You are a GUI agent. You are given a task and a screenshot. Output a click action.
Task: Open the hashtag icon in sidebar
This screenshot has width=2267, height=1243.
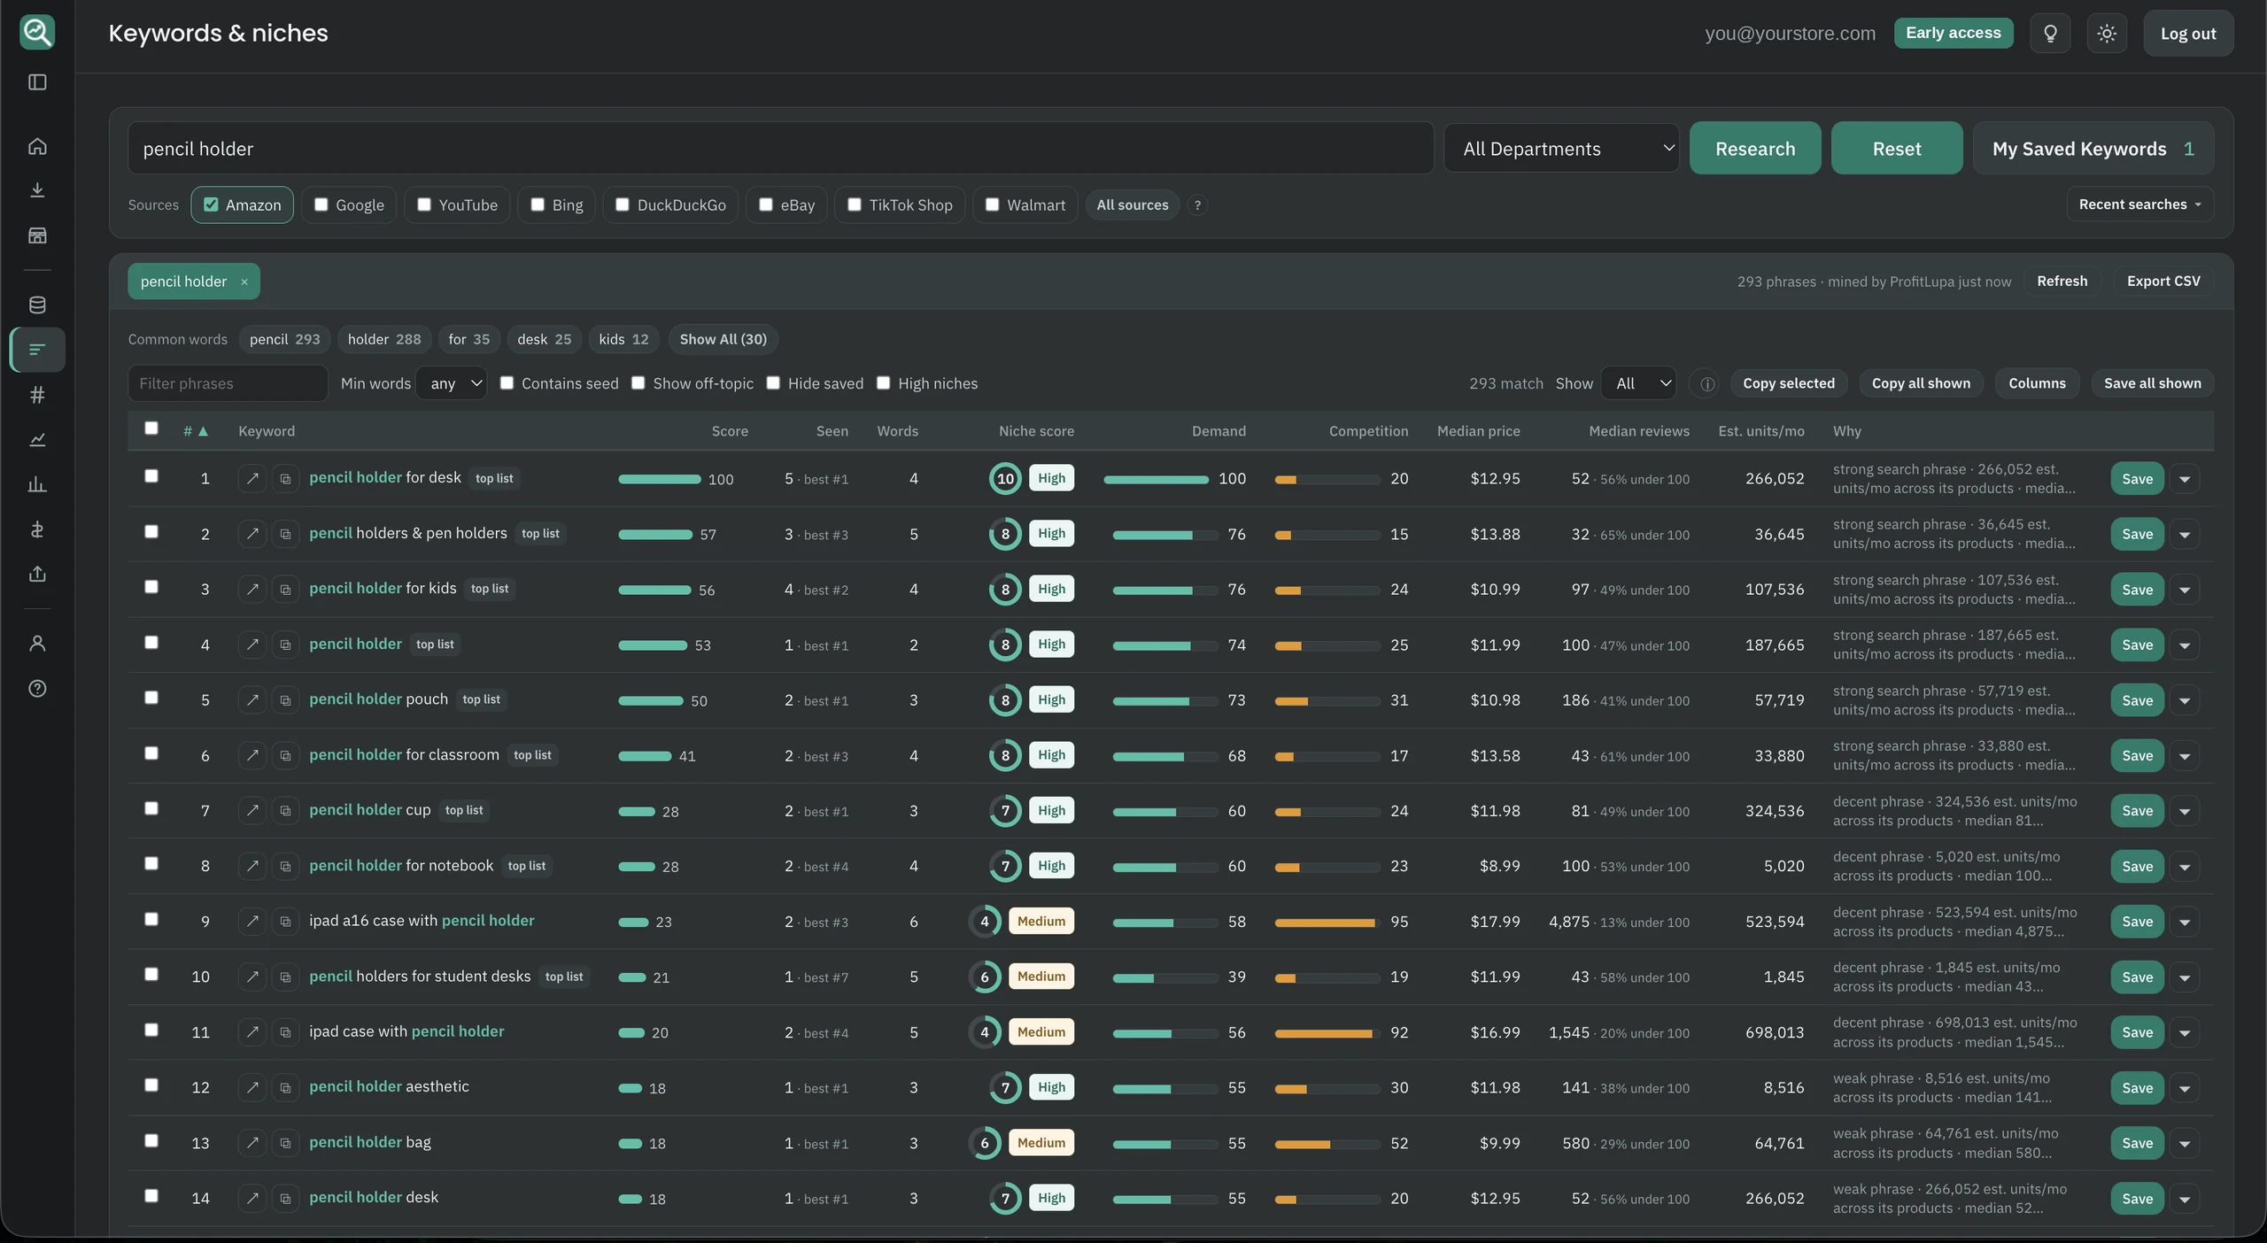(x=37, y=395)
